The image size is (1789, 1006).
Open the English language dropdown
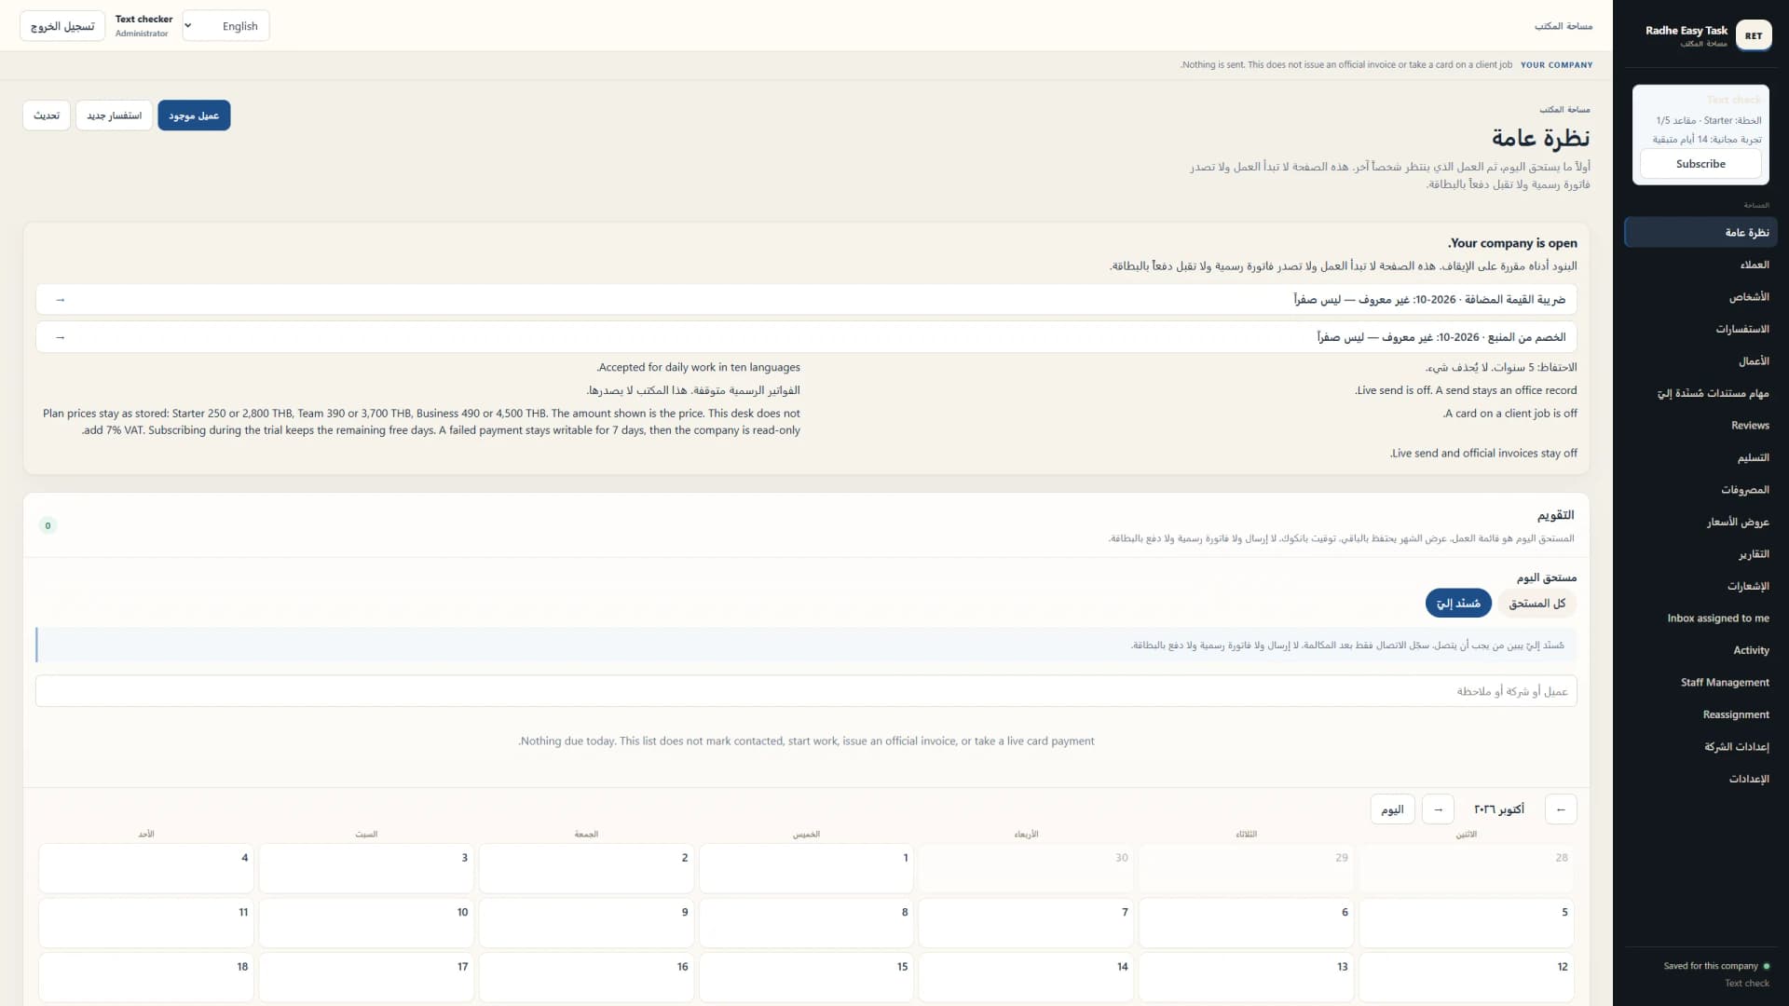click(x=226, y=26)
